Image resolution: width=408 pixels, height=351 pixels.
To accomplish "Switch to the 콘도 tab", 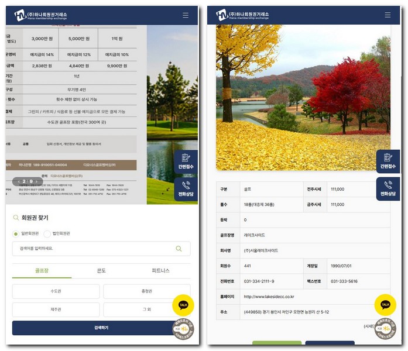I will coord(101,271).
